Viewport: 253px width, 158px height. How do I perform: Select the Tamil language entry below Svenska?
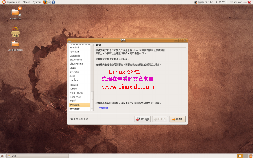[x=79, y=76]
